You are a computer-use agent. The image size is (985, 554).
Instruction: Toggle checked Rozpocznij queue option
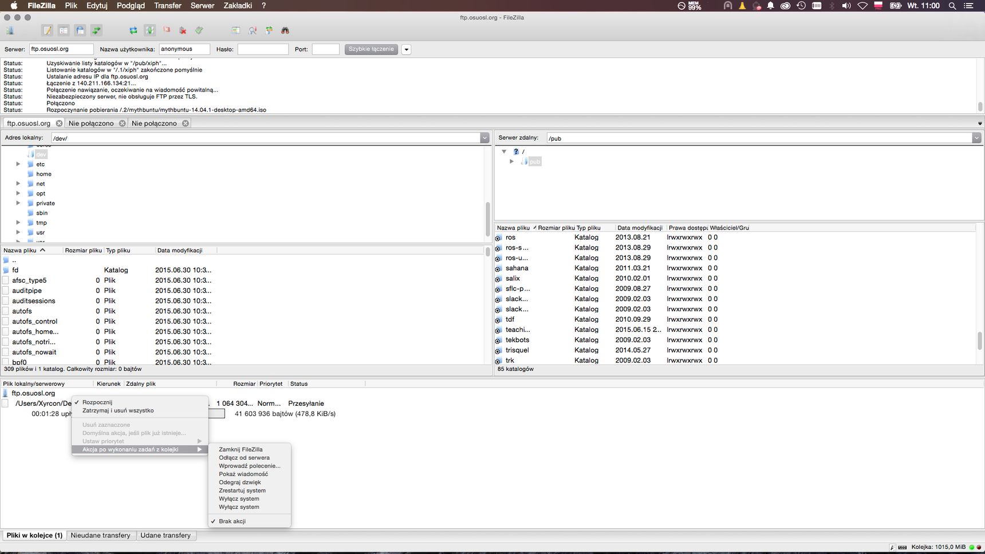pyautogui.click(x=97, y=402)
